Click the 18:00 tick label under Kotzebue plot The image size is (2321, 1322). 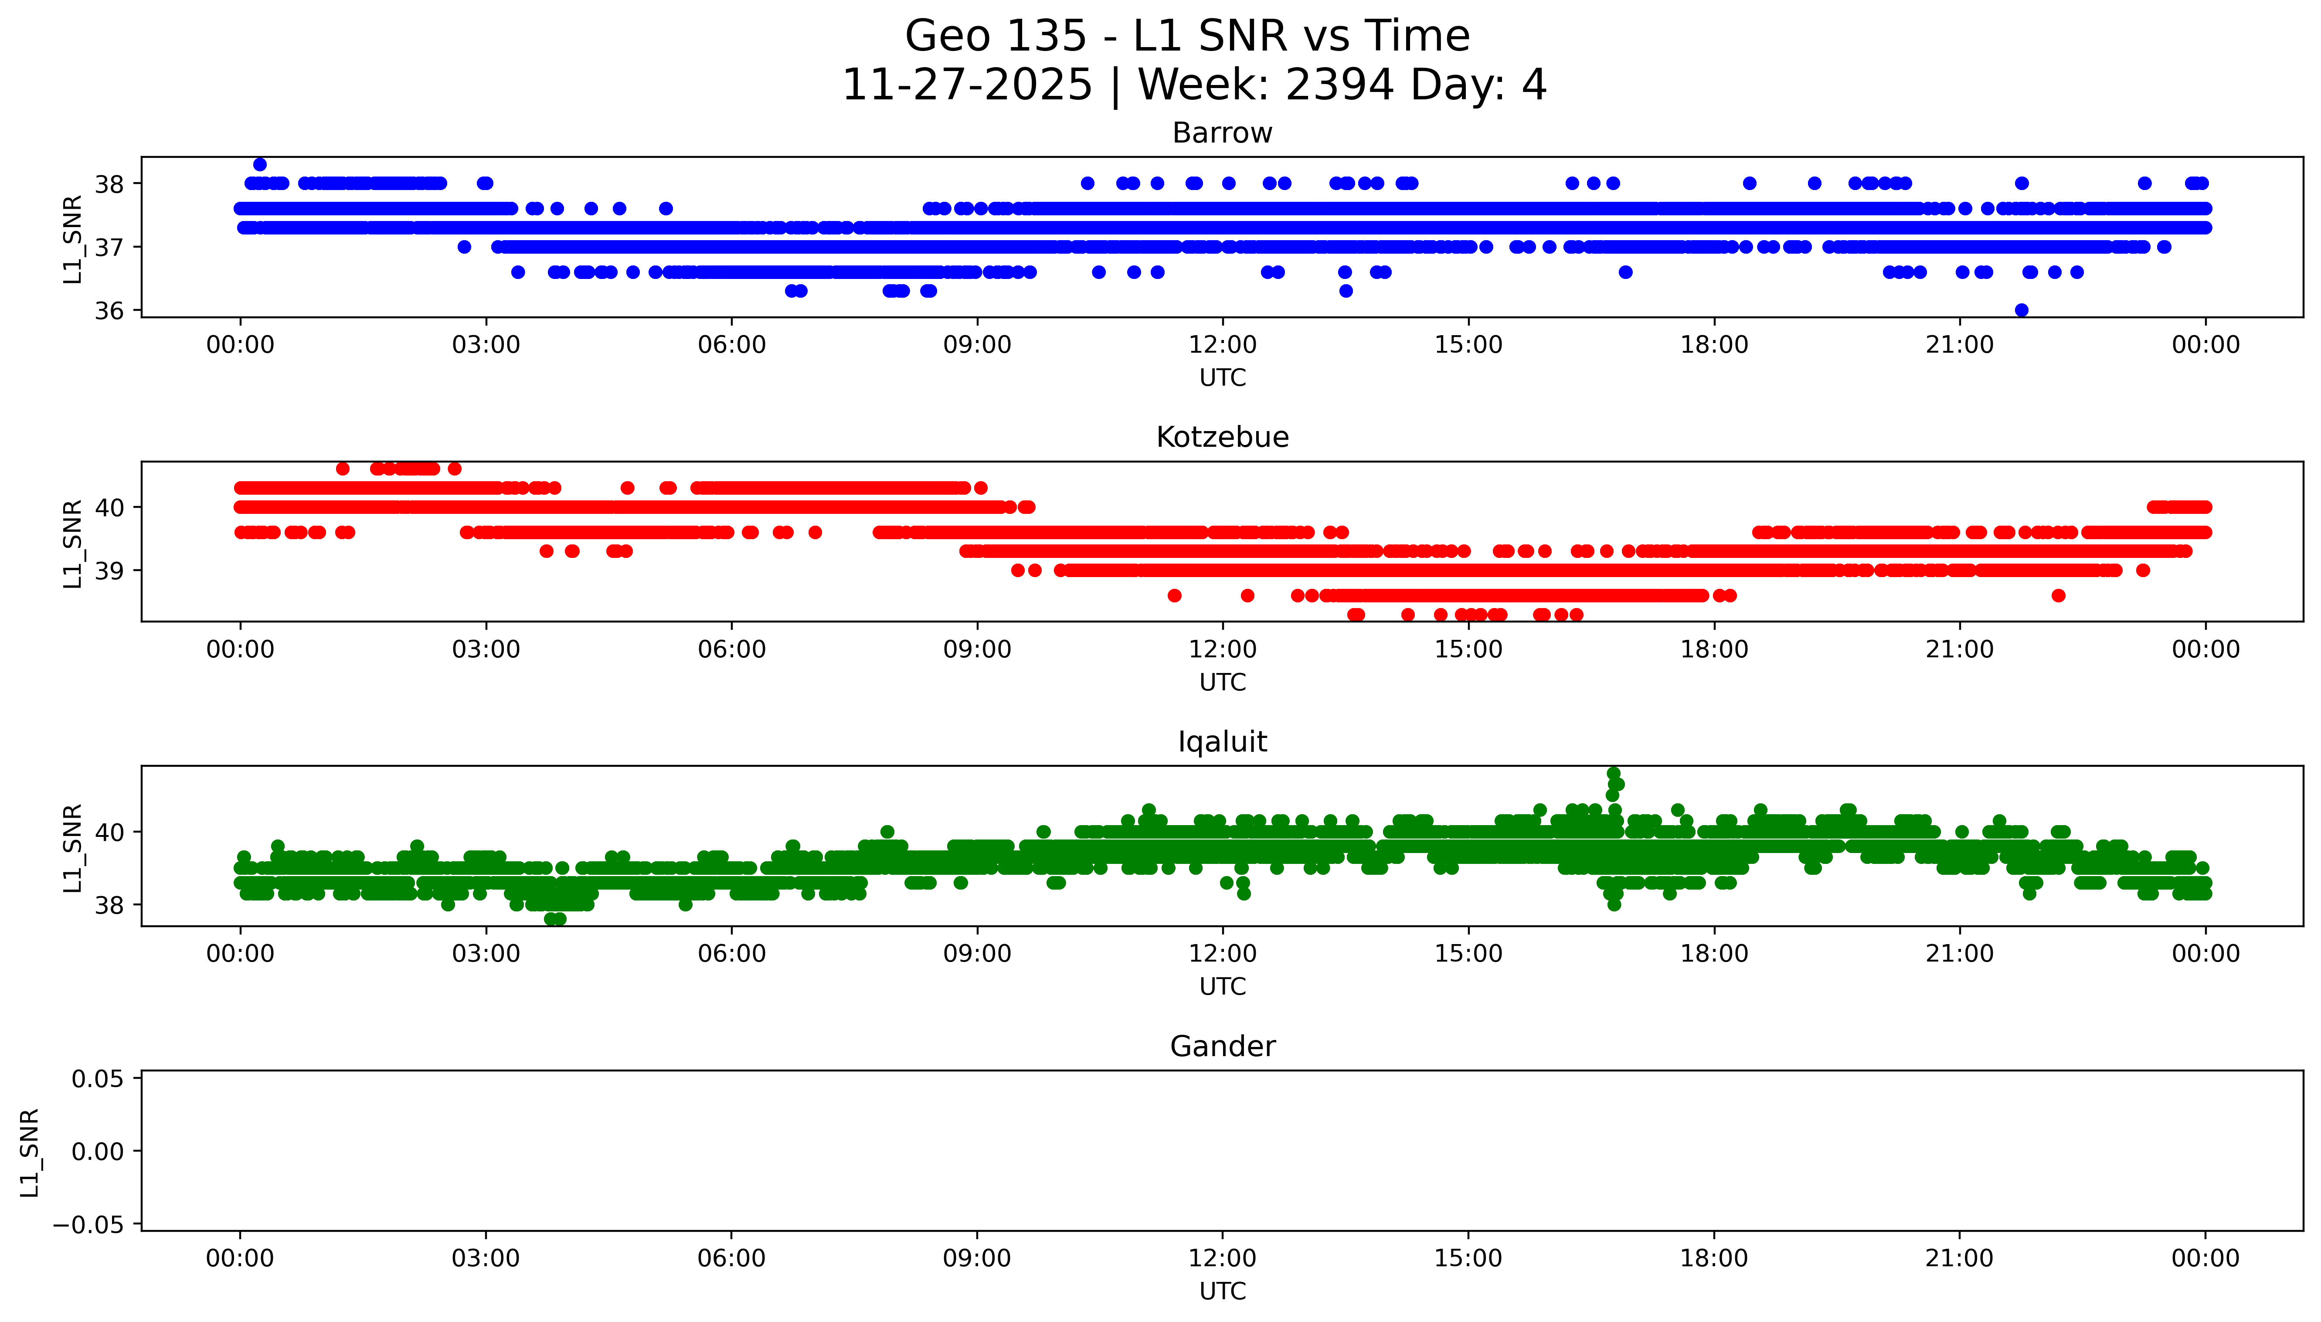point(1714,649)
